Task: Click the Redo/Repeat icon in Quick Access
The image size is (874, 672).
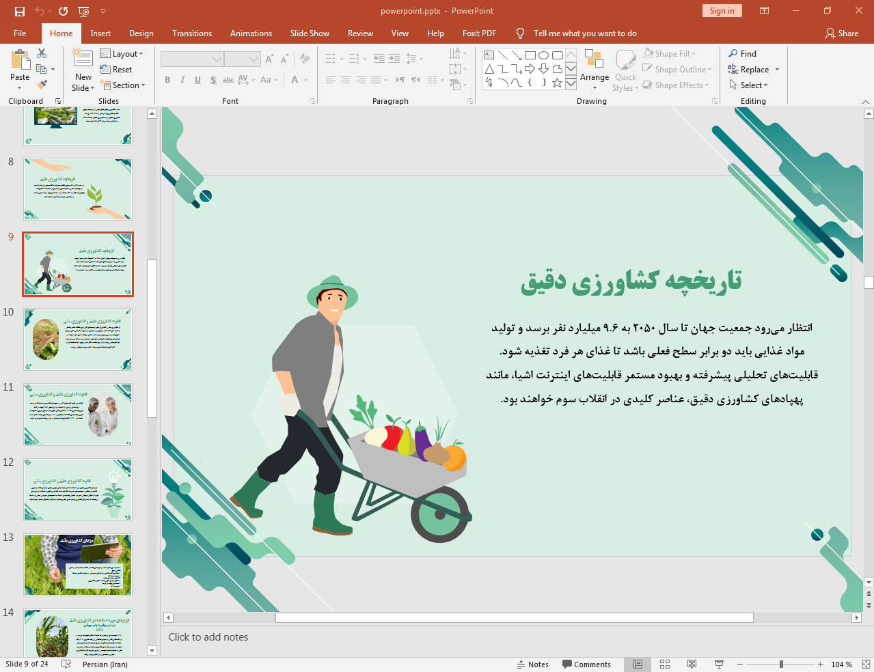Action: coord(63,11)
